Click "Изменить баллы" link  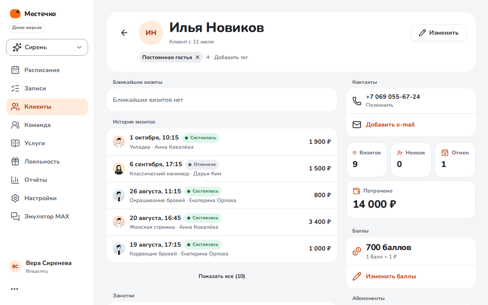pos(391,276)
